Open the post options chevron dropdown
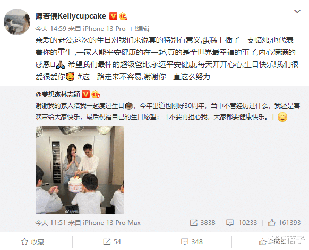Image resolution: width=309 pixels, height=250 pixels. [x=297, y=12]
